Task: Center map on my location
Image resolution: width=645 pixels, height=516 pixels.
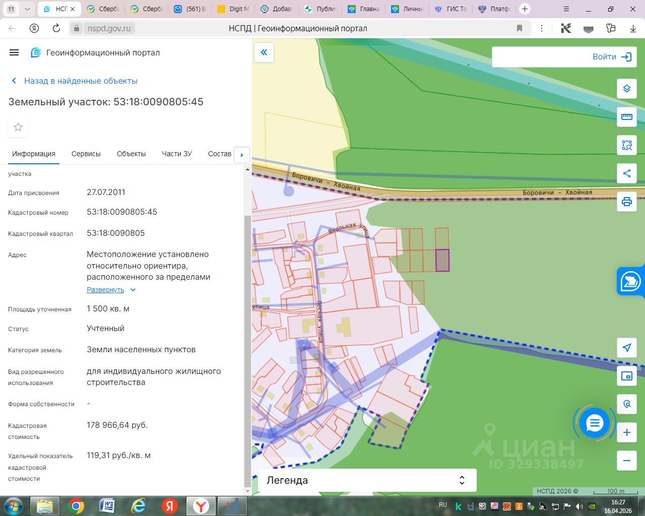Action: 626,348
